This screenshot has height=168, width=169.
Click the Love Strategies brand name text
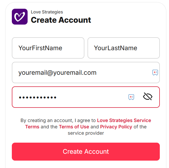[47, 12]
